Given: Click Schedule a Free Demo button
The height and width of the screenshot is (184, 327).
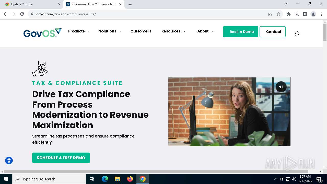Looking at the screenshot, I should tap(61, 158).
